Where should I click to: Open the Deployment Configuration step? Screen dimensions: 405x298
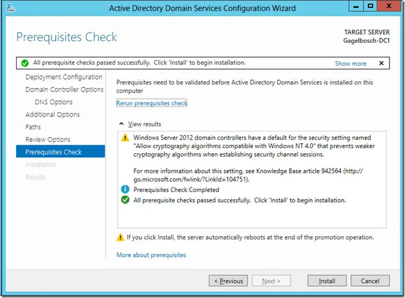click(x=63, y=77)
